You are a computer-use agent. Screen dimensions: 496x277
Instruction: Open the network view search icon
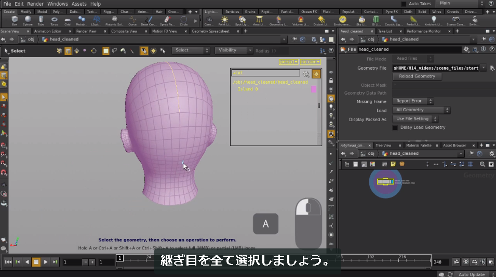point(482,164)
